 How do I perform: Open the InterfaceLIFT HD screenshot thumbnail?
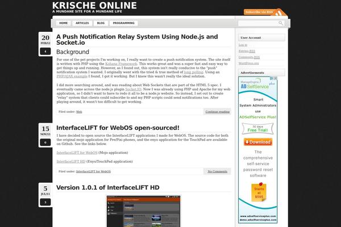(x=144, y=211)
